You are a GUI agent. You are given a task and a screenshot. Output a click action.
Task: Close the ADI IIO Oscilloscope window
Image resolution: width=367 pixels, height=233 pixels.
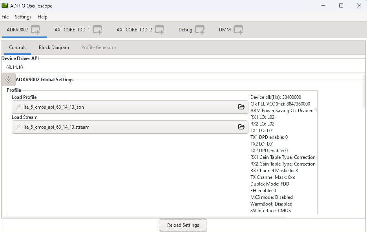359,5
